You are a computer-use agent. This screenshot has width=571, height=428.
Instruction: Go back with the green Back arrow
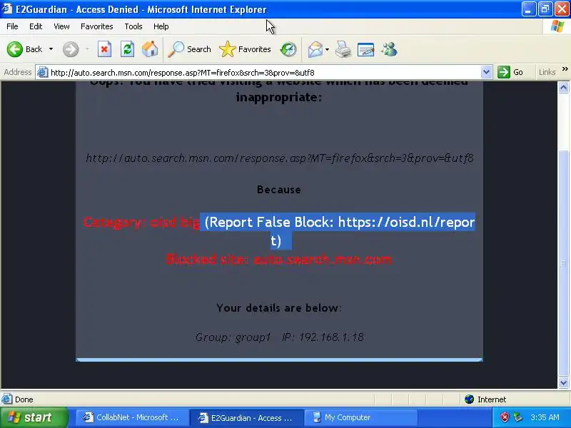coord(24,49)
